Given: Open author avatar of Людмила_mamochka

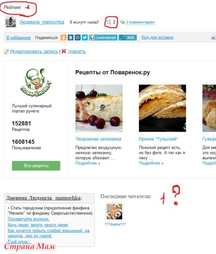Looking at the screenshot, I should click(x=11, y=22).
